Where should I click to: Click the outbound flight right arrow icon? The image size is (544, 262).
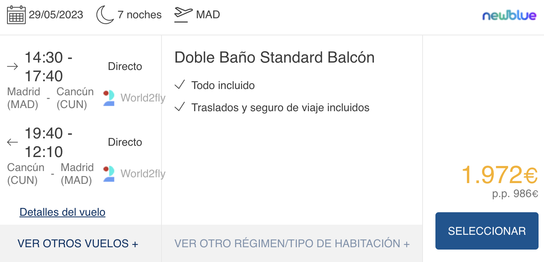(13, 66)
